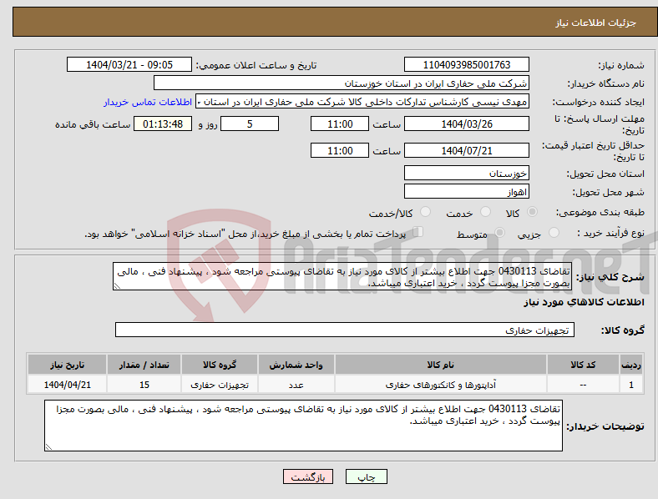658x499 pixels.
Task: Click the price validity date 1404/07/21
Action: tap(466, 150)
